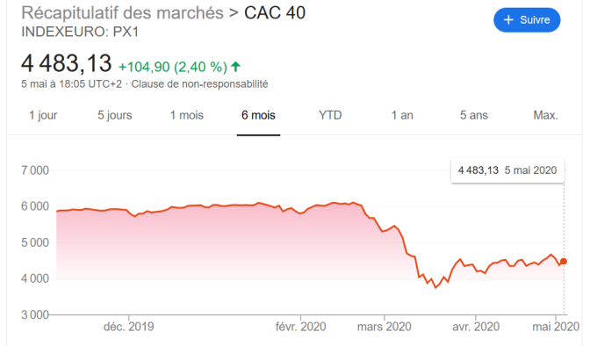The height and width of the screenshot is (346, 590).
Task: Click the CAC 40 title text
Action: coord(275,13)
